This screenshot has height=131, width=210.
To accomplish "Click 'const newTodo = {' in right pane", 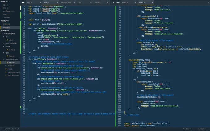I will (x=145, y=43).
